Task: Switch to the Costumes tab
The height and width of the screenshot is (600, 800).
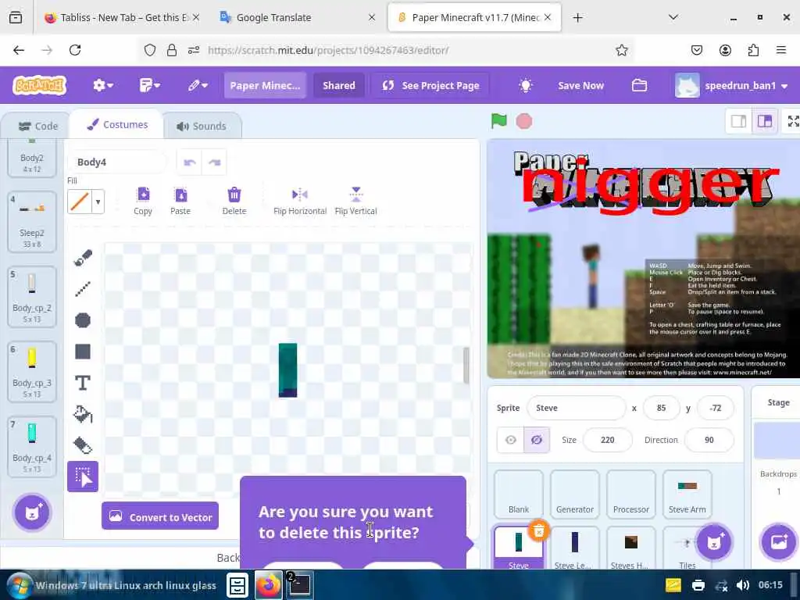Action: tap(117, 125)
